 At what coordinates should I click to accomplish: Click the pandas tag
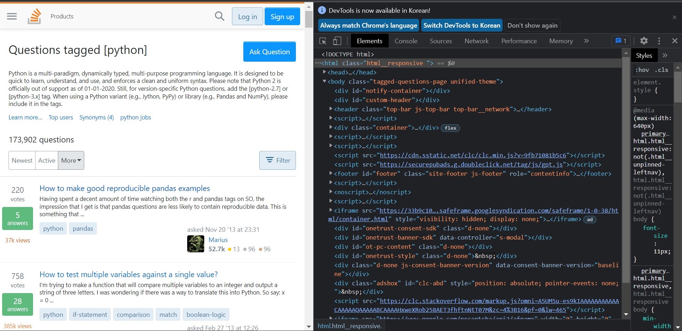(83, 229)
